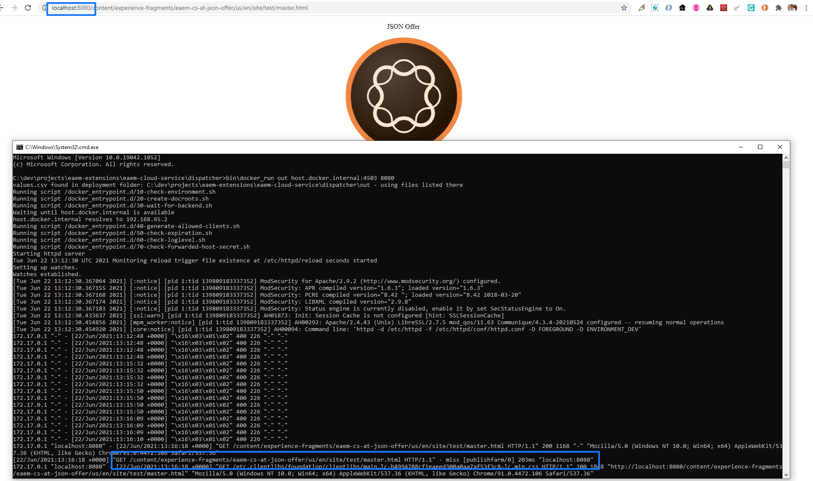Open the dashed N extension icon
813x481 pixels.
coord(655,8)
